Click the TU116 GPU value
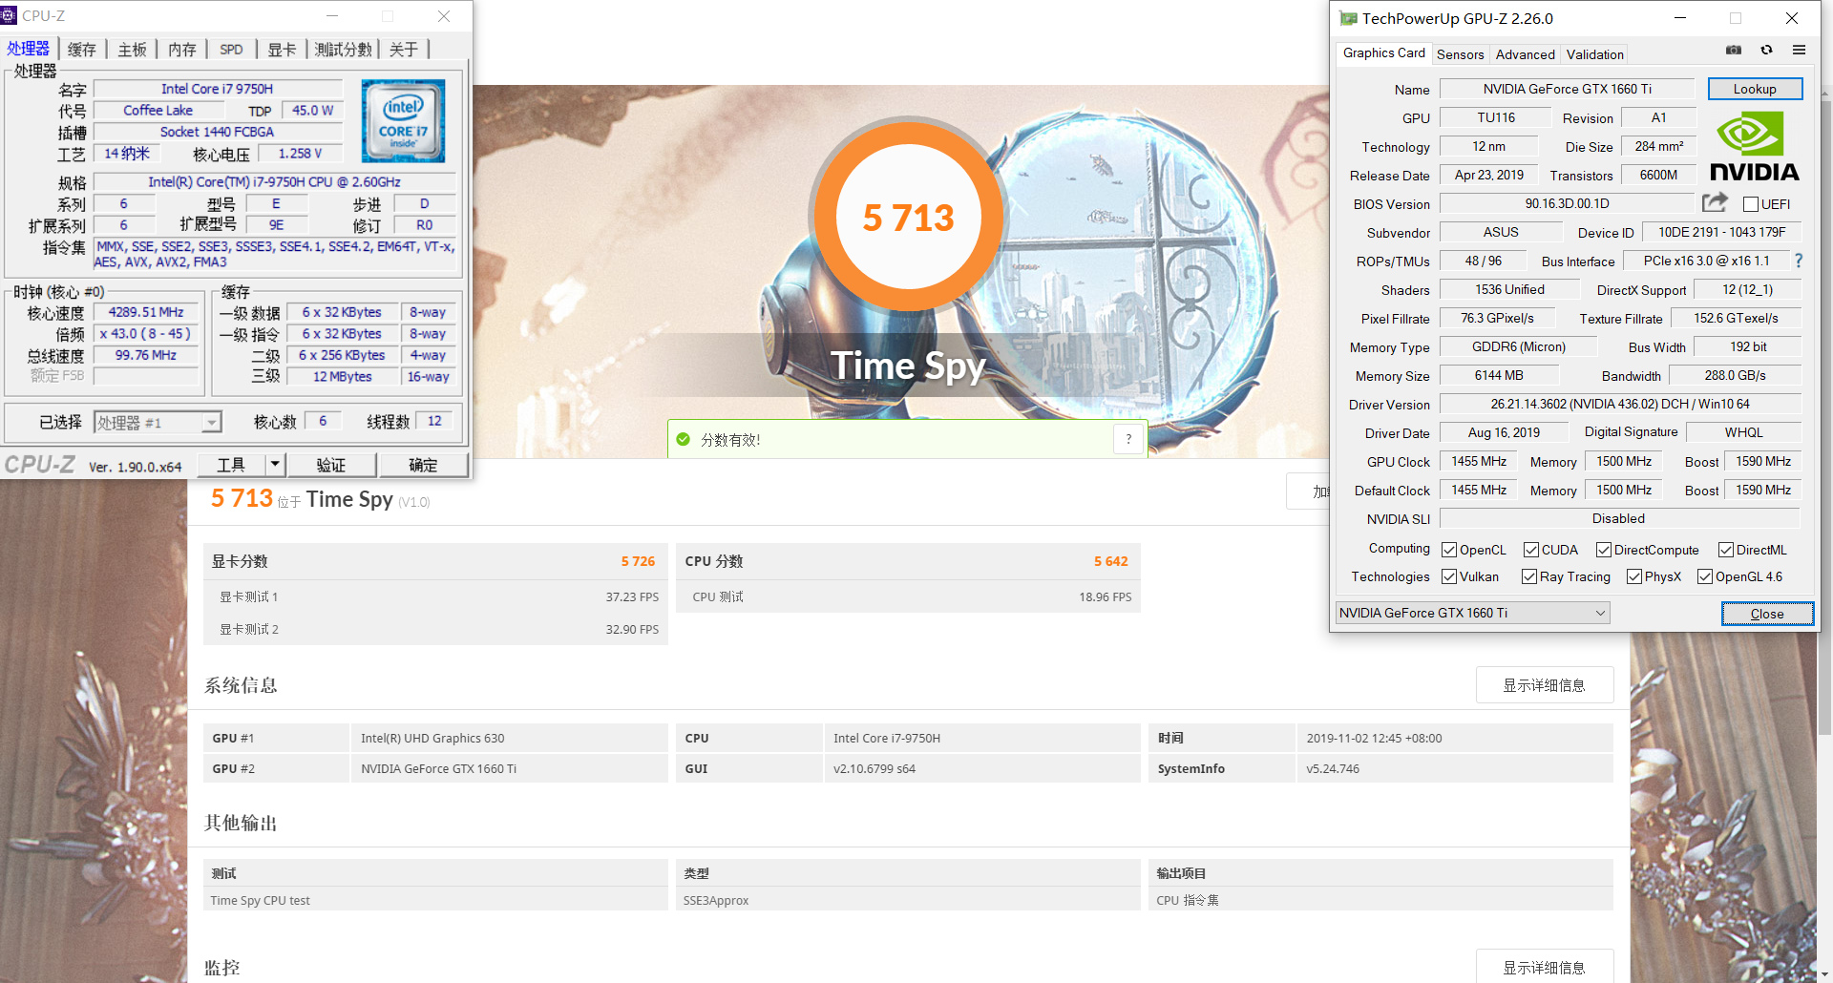This screenshot has width=1833, height=983. pyautogui.click(x=1496, y=117)
